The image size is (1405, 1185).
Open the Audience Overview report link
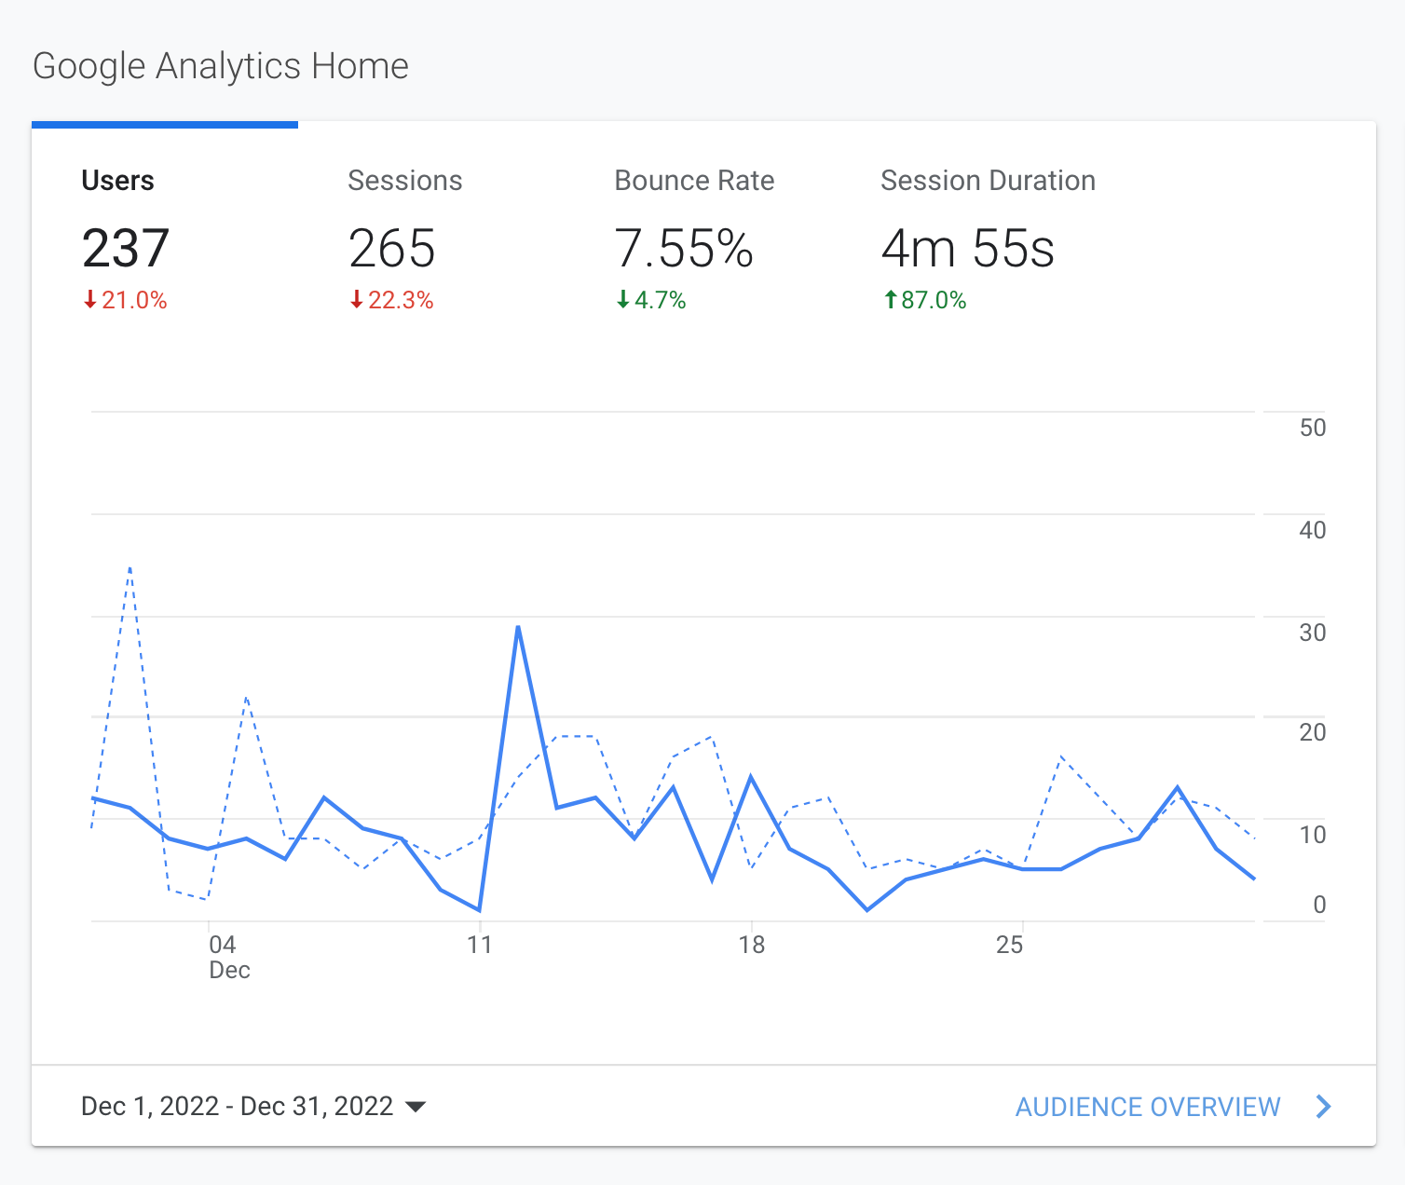pos(1148,1107)
